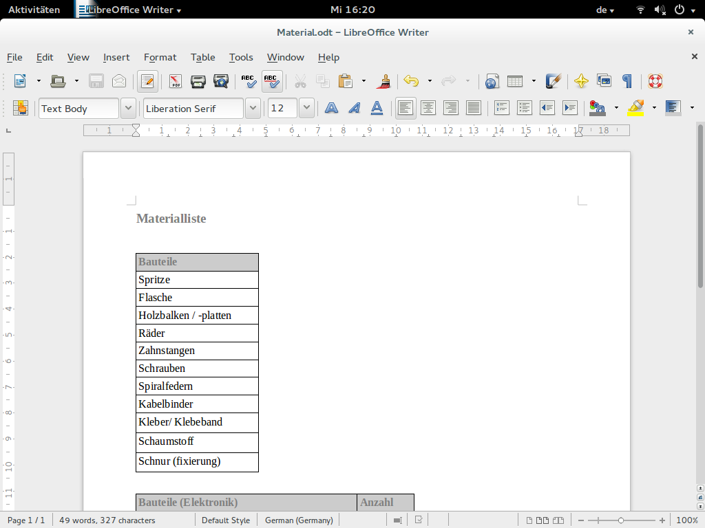Viewport: 705px width, 528px height.
Task: Toggle the numbered list
Action: tap(501, 108)
